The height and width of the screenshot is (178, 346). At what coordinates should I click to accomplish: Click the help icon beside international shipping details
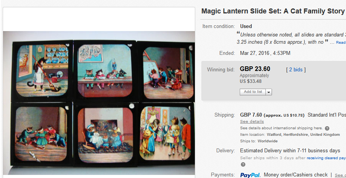pyautogui.click(x=327, y=129)
